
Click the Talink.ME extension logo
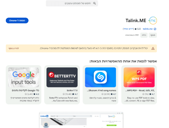point(153,20)
